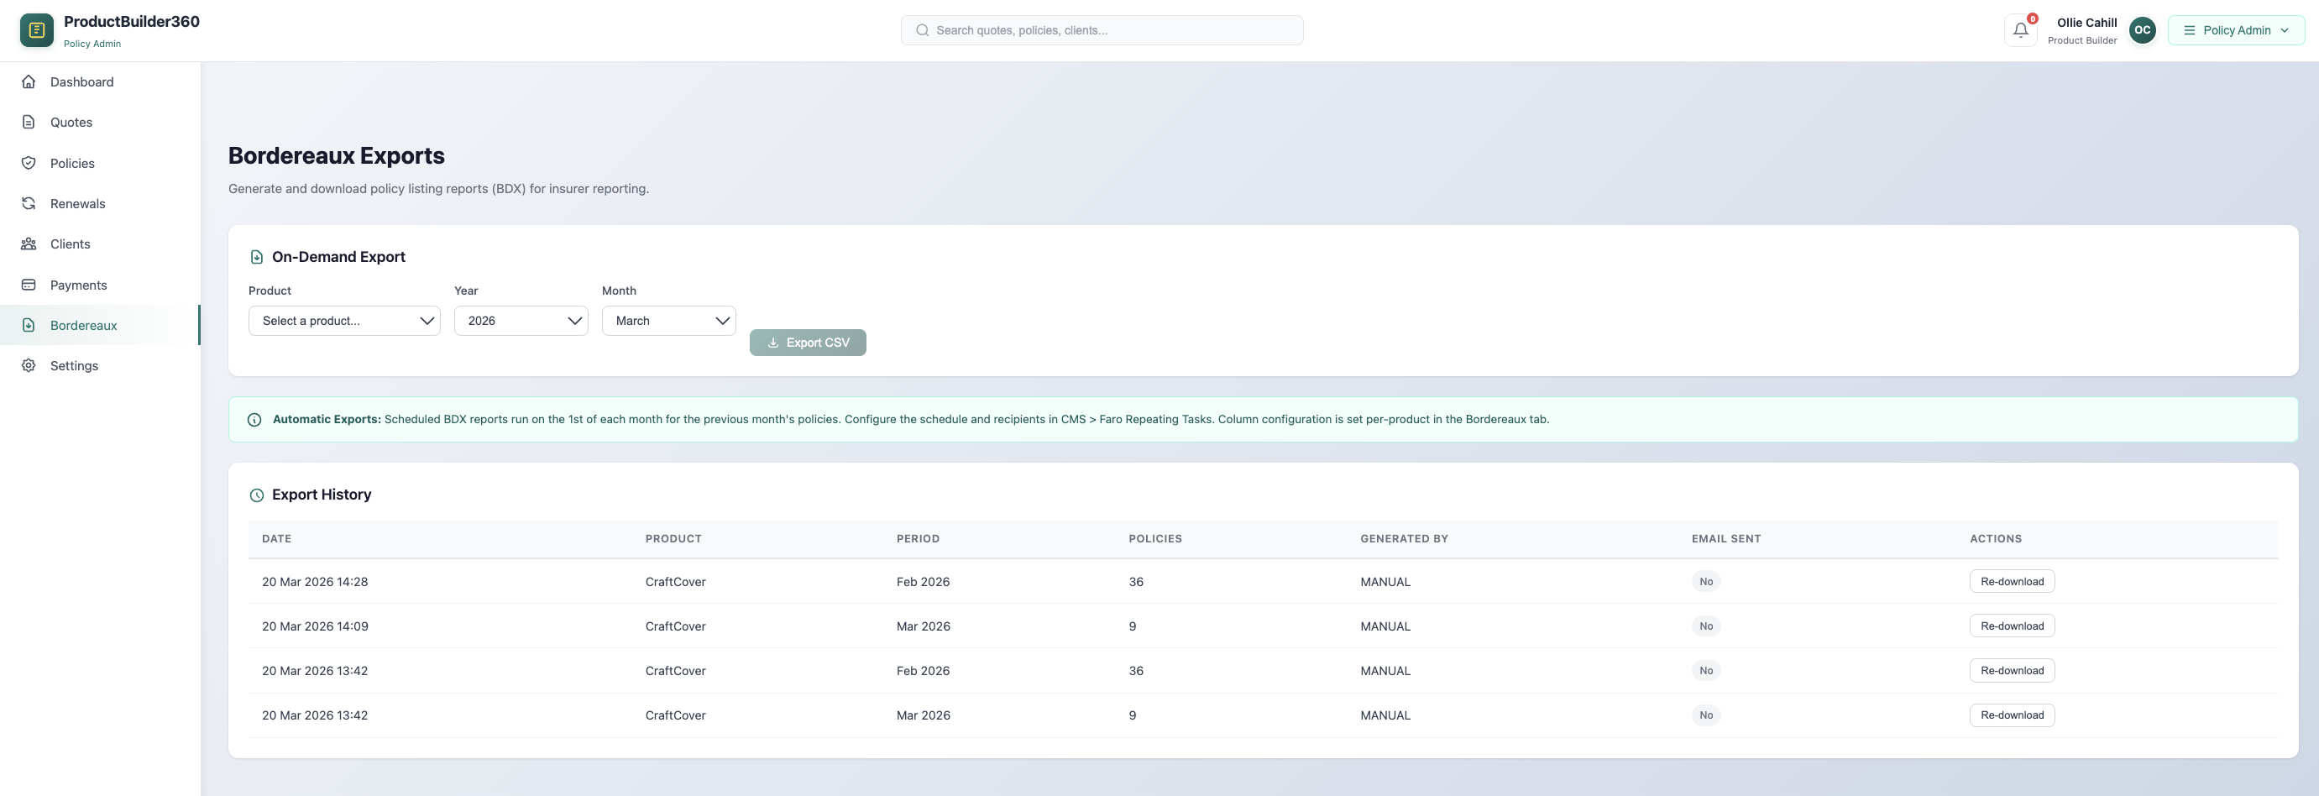Click the ACTIONS column header
Image resolution: width=2319 pixels, height=796 pixels.
(1995, 538)
